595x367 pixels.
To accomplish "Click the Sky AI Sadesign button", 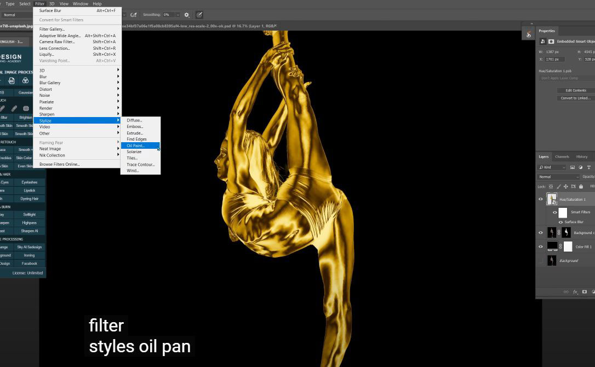I will 29,247.
